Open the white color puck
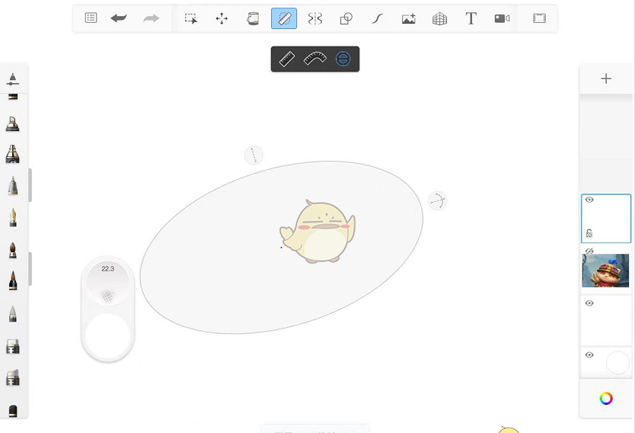 coord(107,335)
